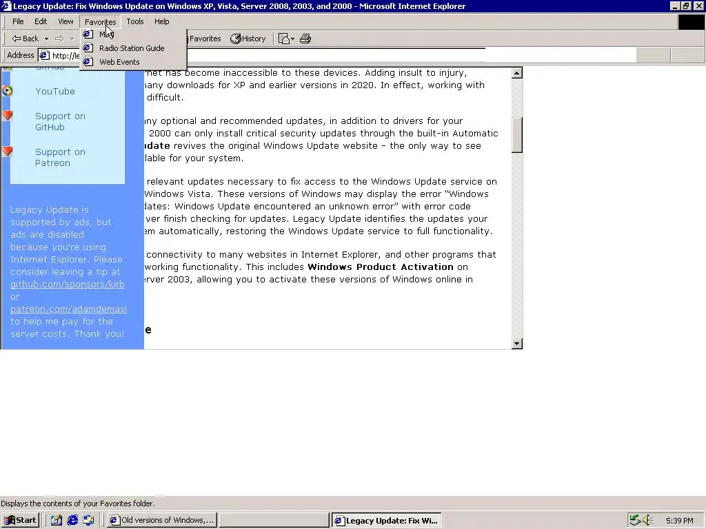Click the 5:39 PM system clock
This screenshot has width=706, height=529.
[x=679, y=521]
